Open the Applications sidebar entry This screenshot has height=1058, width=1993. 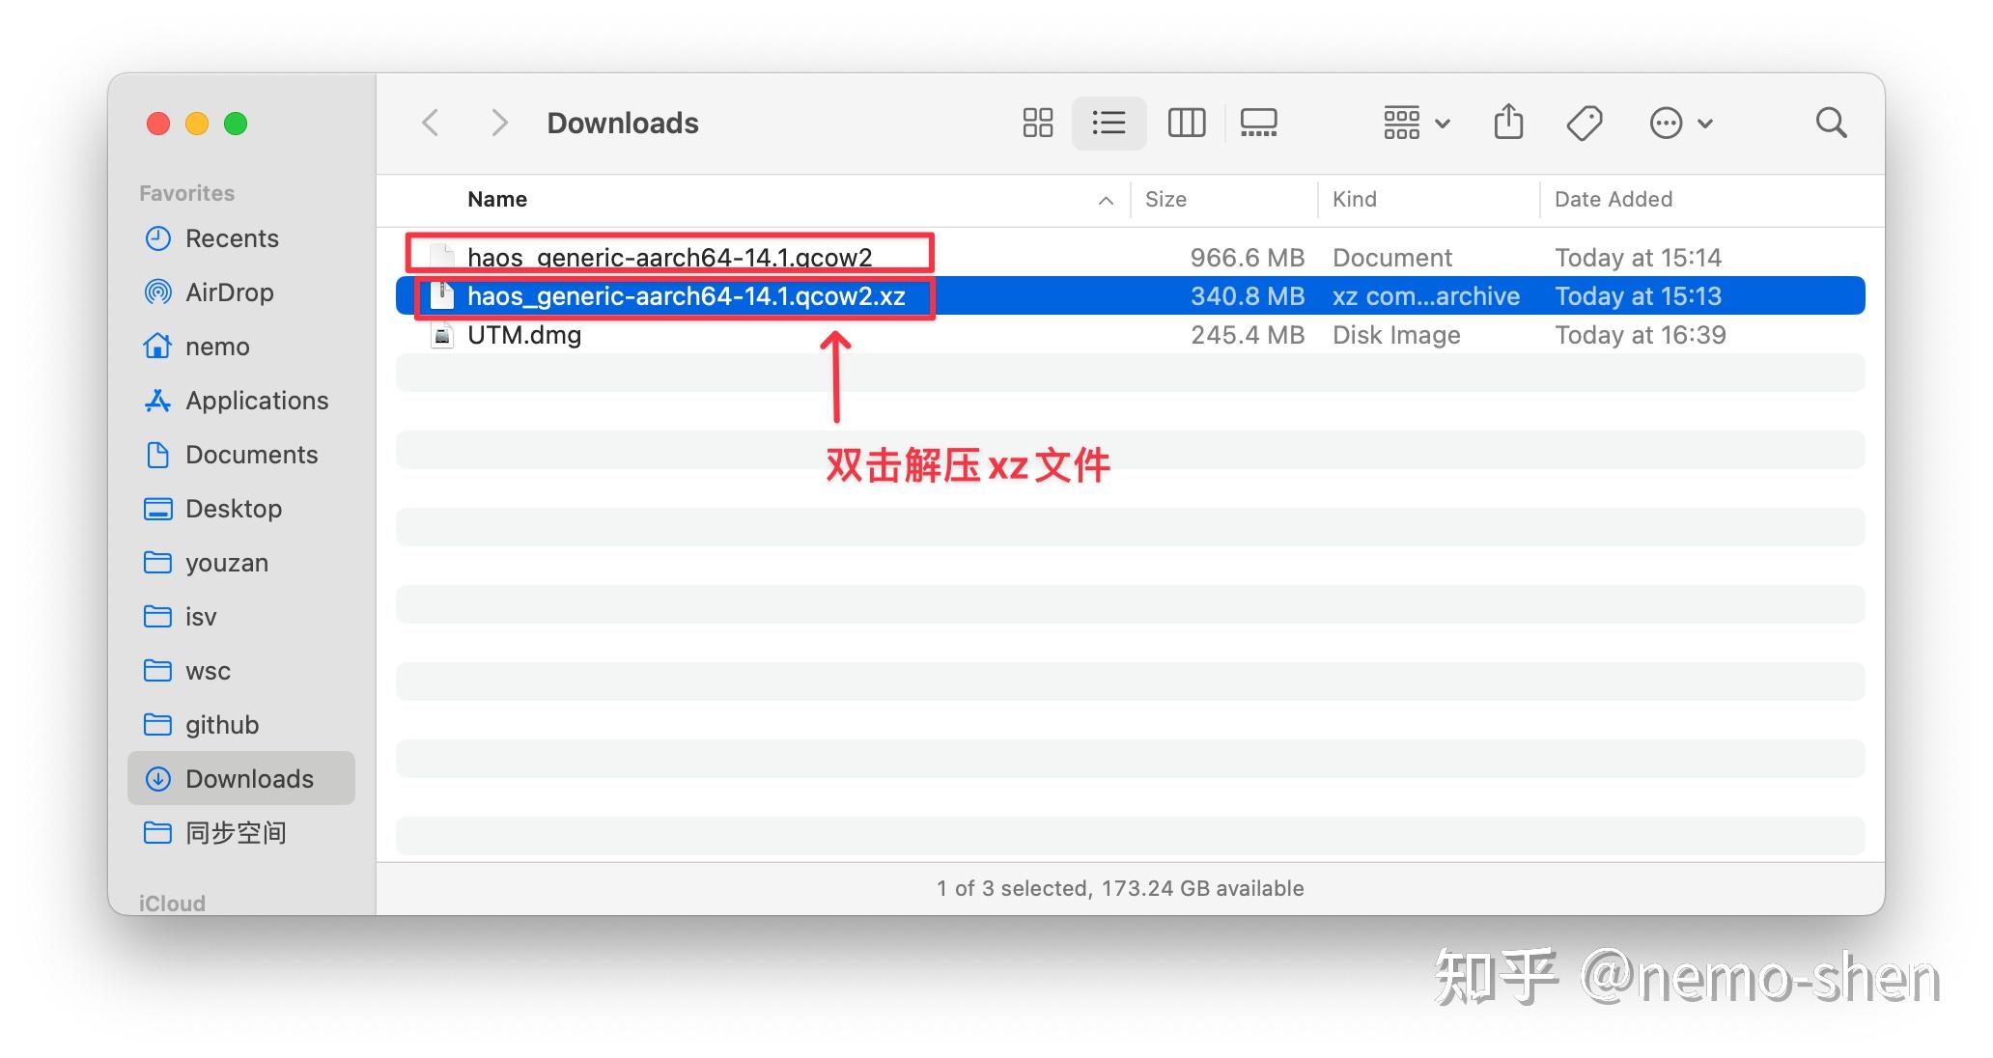(x=255, y=401)
